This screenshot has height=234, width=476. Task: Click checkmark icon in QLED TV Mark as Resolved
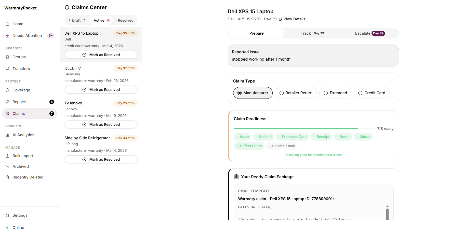[84, 90]
